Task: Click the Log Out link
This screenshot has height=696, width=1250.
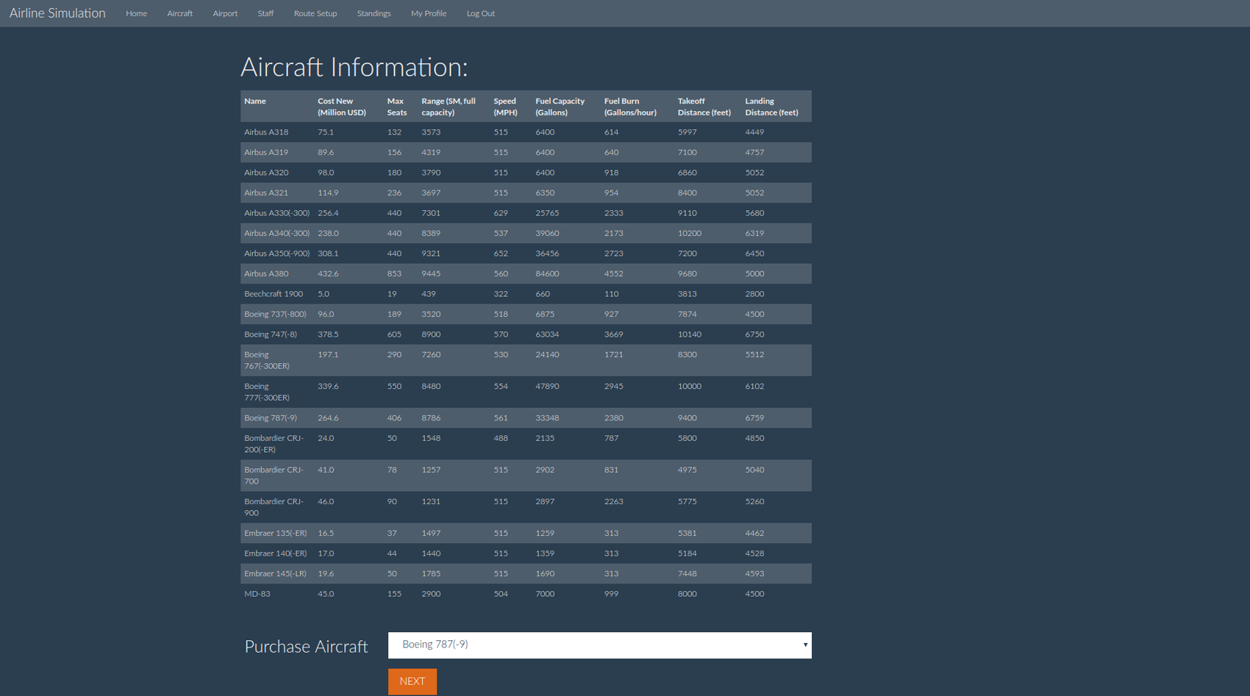Action: (x=481, y=13)
